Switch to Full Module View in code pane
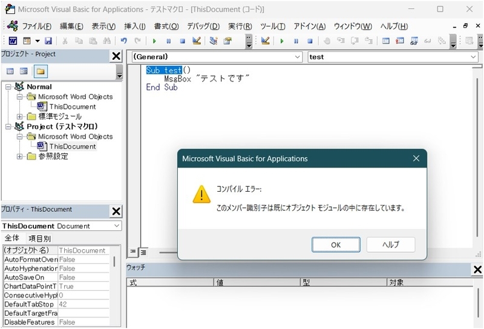This screenshot has width=484, height=329. pyautogui.click(x=143, y=252)
